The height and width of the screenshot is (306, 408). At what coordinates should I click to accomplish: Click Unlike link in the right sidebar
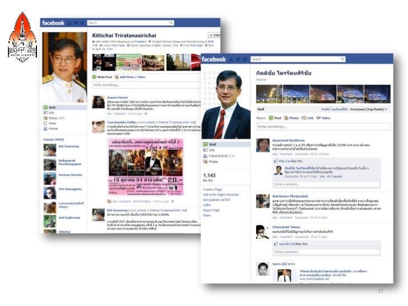207,205
